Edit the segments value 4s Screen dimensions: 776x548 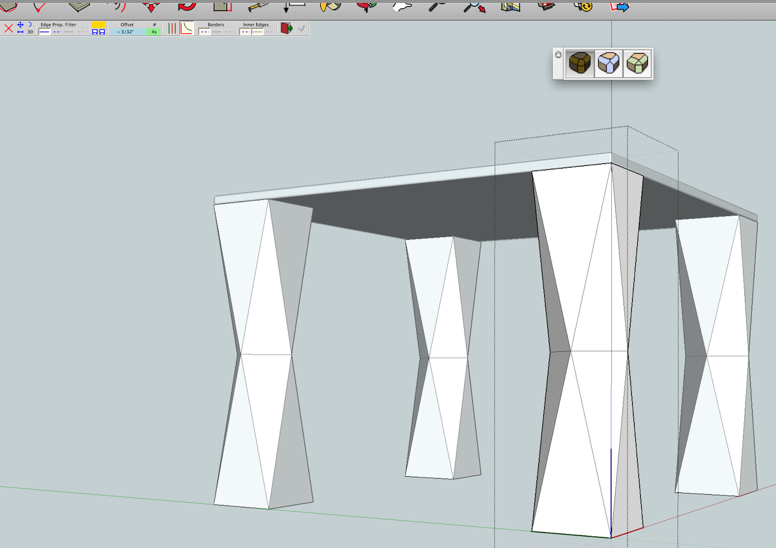(153, 32)
